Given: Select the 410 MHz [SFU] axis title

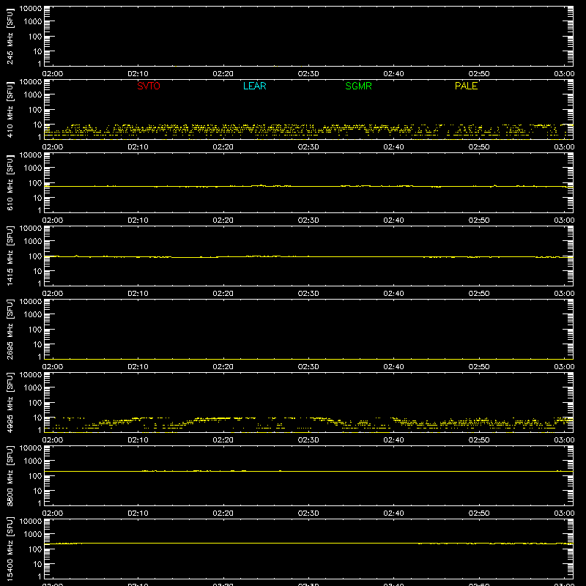Looking at the screenshot, I should click(10, 109).
